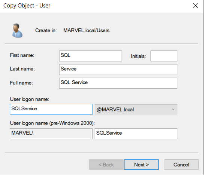The width and height of the screenshot is (205, 175).
Task: Cancel the copy user wizard
Action: pos(181,165)
